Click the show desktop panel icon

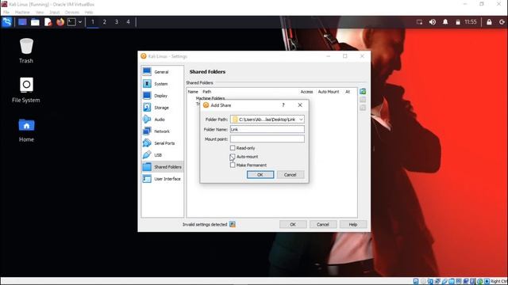tap(22, 22)
